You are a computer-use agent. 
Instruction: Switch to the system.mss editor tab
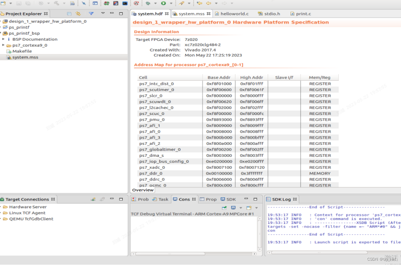[x=191, y=14]
